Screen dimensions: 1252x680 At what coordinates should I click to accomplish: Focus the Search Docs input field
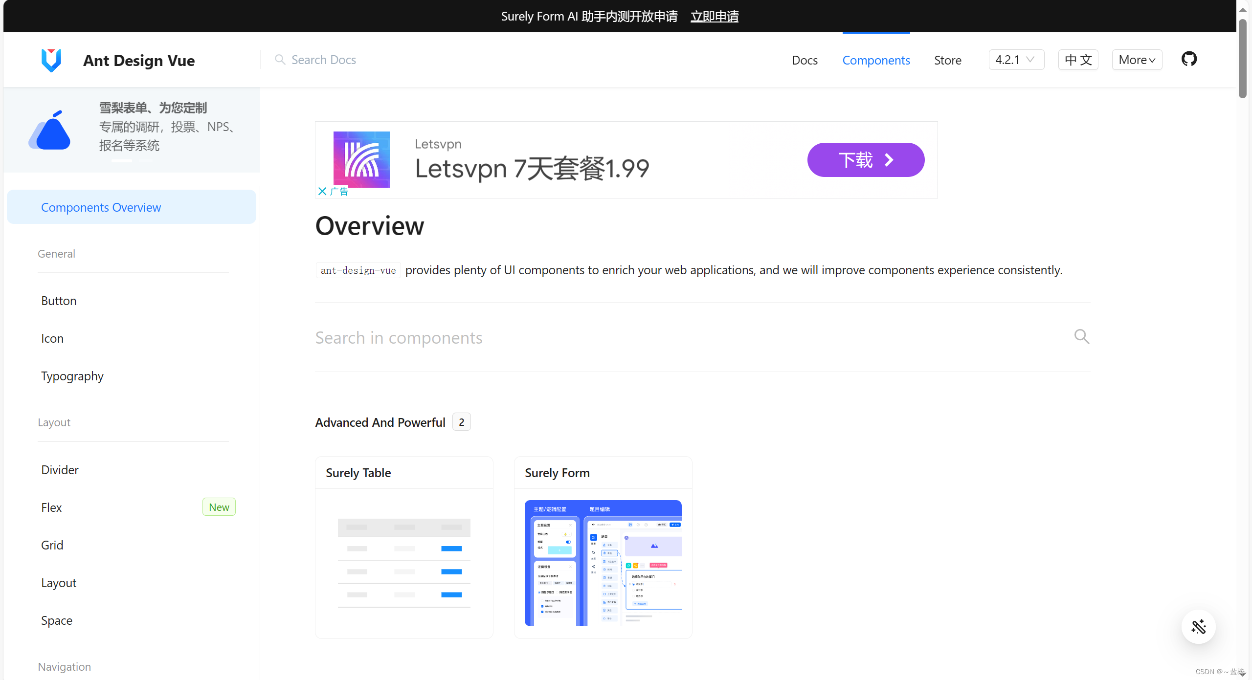coord(323,60)
